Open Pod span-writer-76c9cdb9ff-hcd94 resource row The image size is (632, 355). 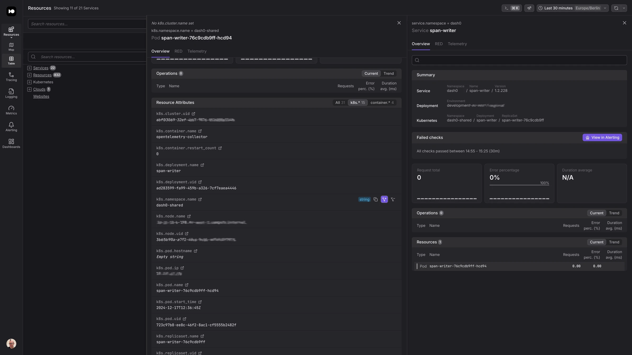(x=519, y=266)
